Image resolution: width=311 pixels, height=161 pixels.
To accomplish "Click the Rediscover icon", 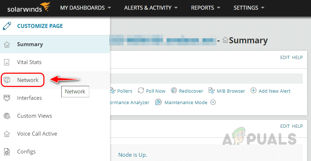I will point(174,90).
